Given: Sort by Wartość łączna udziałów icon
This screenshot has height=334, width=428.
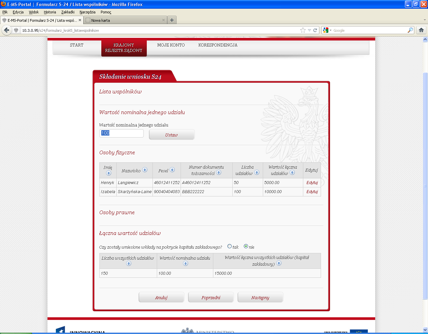Looking at the screenshot, I should coord(292,172).
